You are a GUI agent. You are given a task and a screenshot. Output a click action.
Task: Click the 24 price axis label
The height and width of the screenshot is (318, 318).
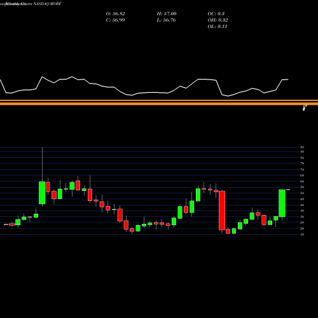point(302,228)
